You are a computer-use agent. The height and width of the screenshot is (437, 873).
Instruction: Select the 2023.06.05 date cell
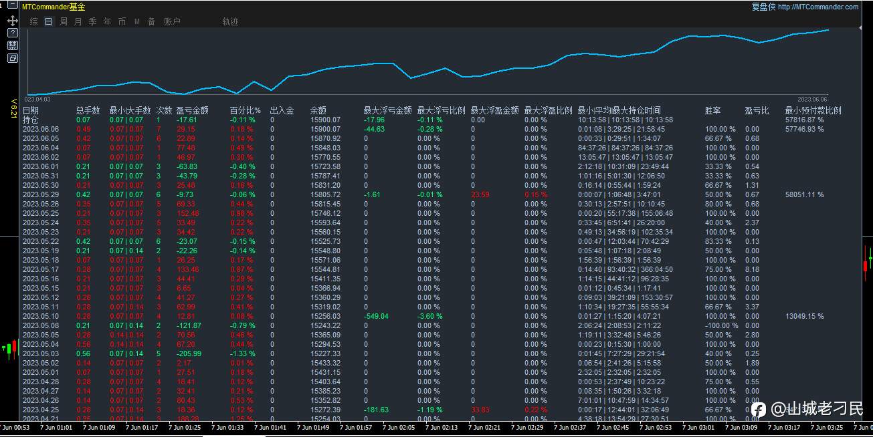click(41, 138)
